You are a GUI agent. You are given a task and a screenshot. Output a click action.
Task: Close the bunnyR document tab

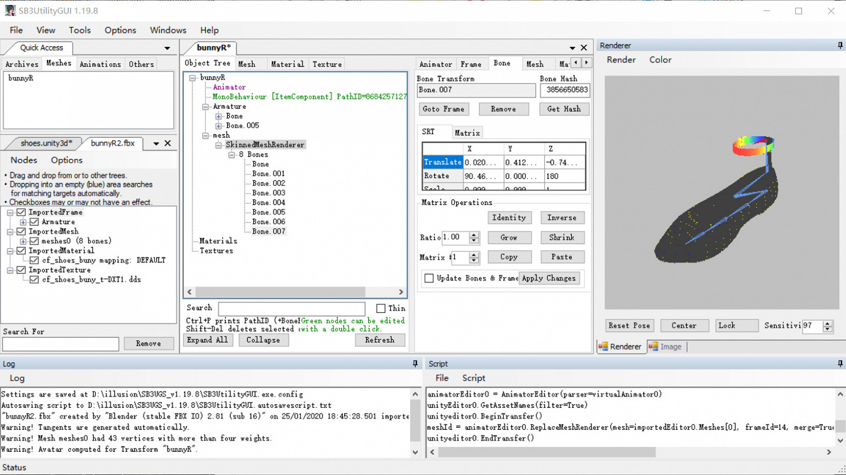[584, 48]
